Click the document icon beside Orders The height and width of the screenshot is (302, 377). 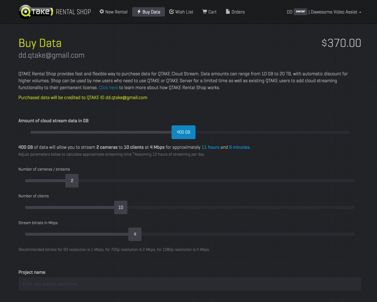pos(228,12)
